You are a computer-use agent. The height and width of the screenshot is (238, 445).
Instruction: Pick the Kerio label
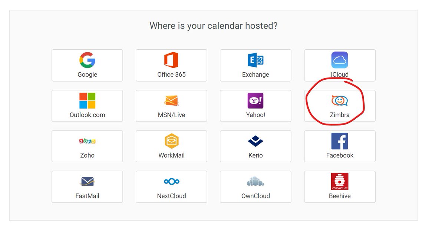256,155
